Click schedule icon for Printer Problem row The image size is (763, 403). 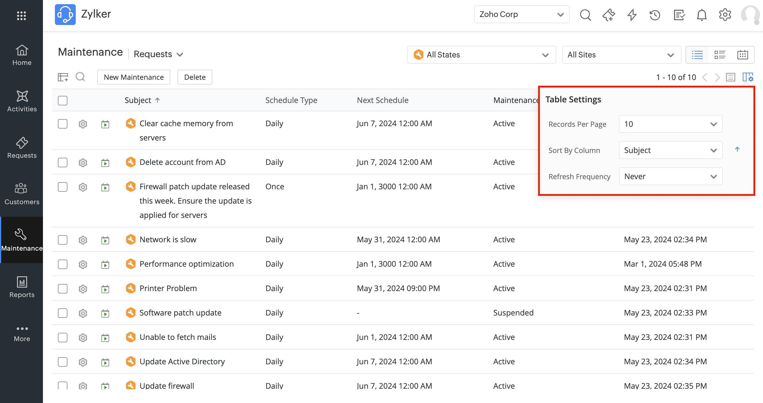pos(105,289)
